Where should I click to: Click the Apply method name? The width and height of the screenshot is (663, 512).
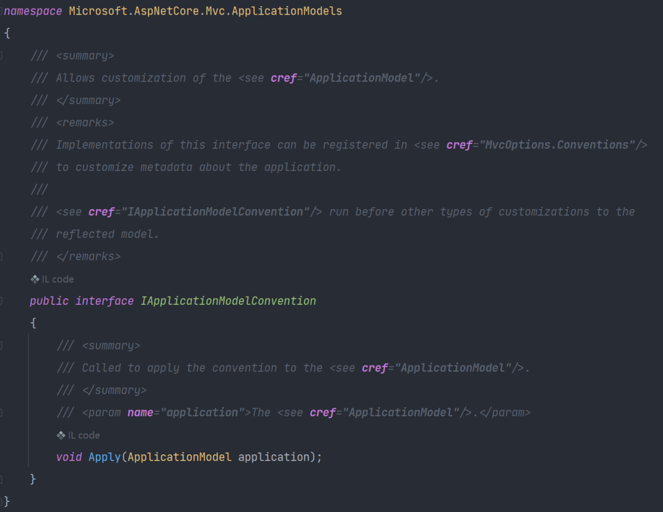coord(104,457)
